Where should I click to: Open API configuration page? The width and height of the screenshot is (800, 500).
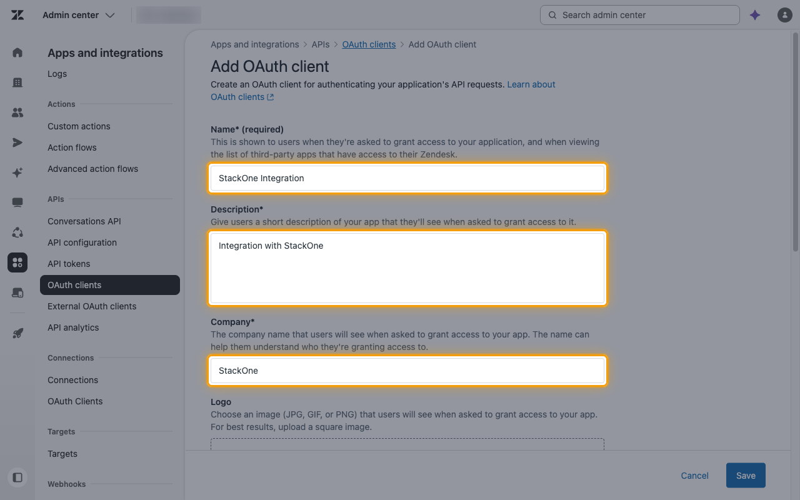[82, 242]
